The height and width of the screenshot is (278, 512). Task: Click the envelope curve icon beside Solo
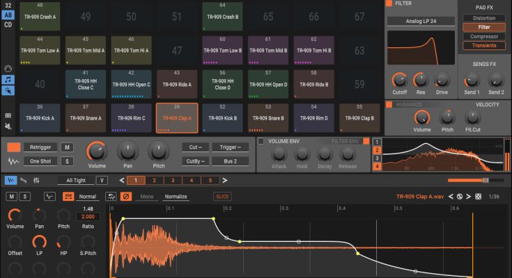pyautogui.click(x=49, y=197)
